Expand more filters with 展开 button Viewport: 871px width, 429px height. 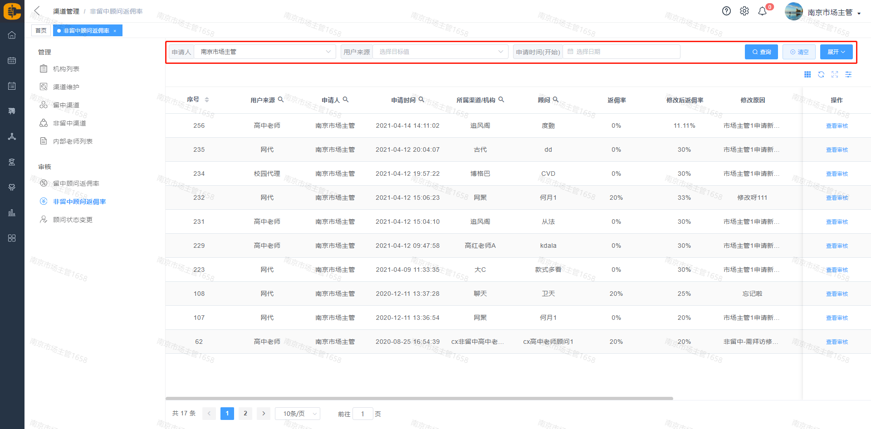tap(836, 52)
